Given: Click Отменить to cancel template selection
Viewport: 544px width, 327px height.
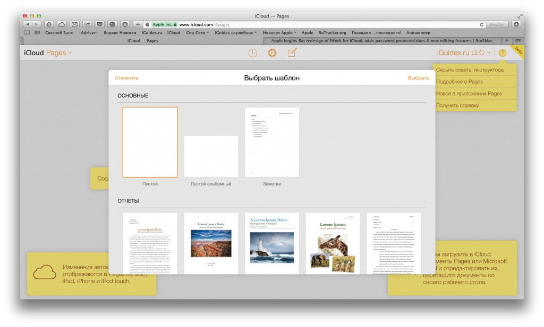Looking at the screenshot, I should pos(126,78).
